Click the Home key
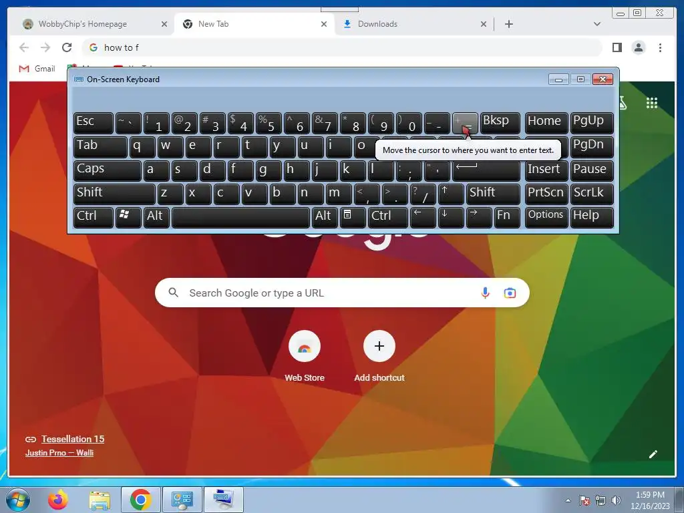Screen dimensions: 684x513 click(x=546, y=123)
